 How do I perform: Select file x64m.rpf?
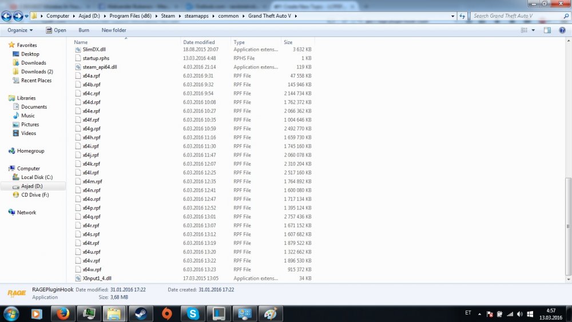pos(92,182)
